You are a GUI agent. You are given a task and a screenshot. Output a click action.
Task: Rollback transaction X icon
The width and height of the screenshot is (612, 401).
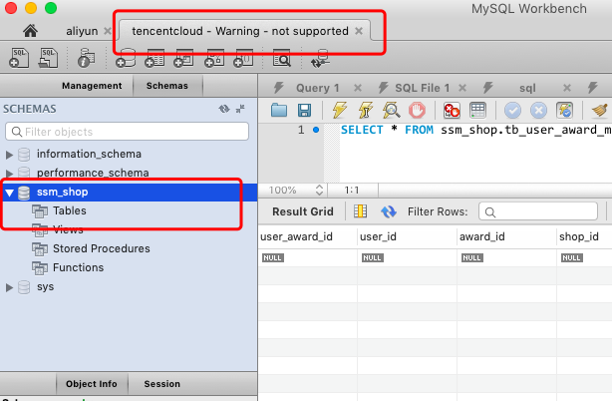[538, 111]
